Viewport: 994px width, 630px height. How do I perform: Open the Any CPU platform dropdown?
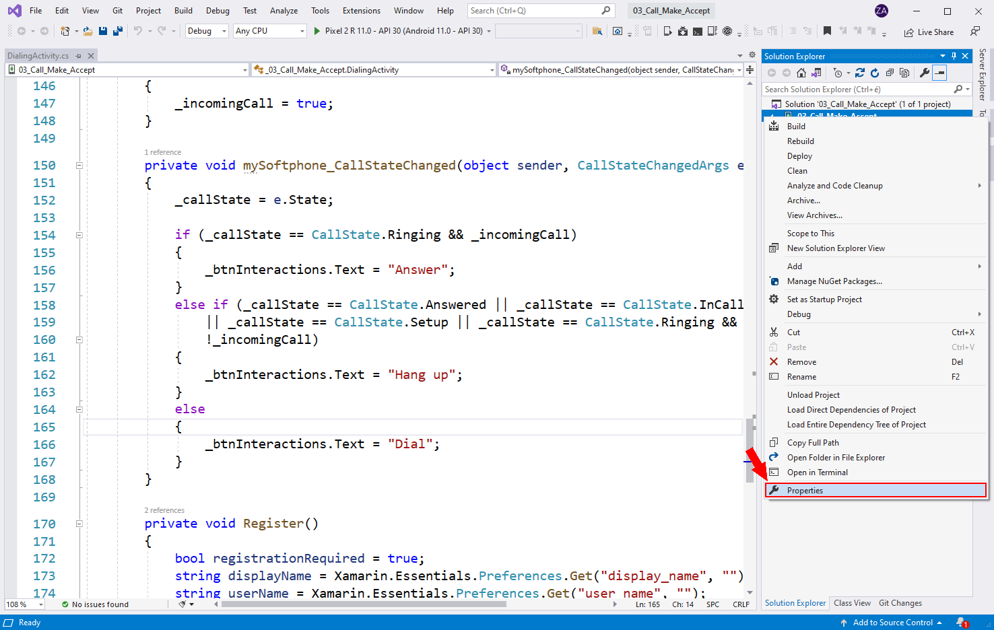click(269, 30)
